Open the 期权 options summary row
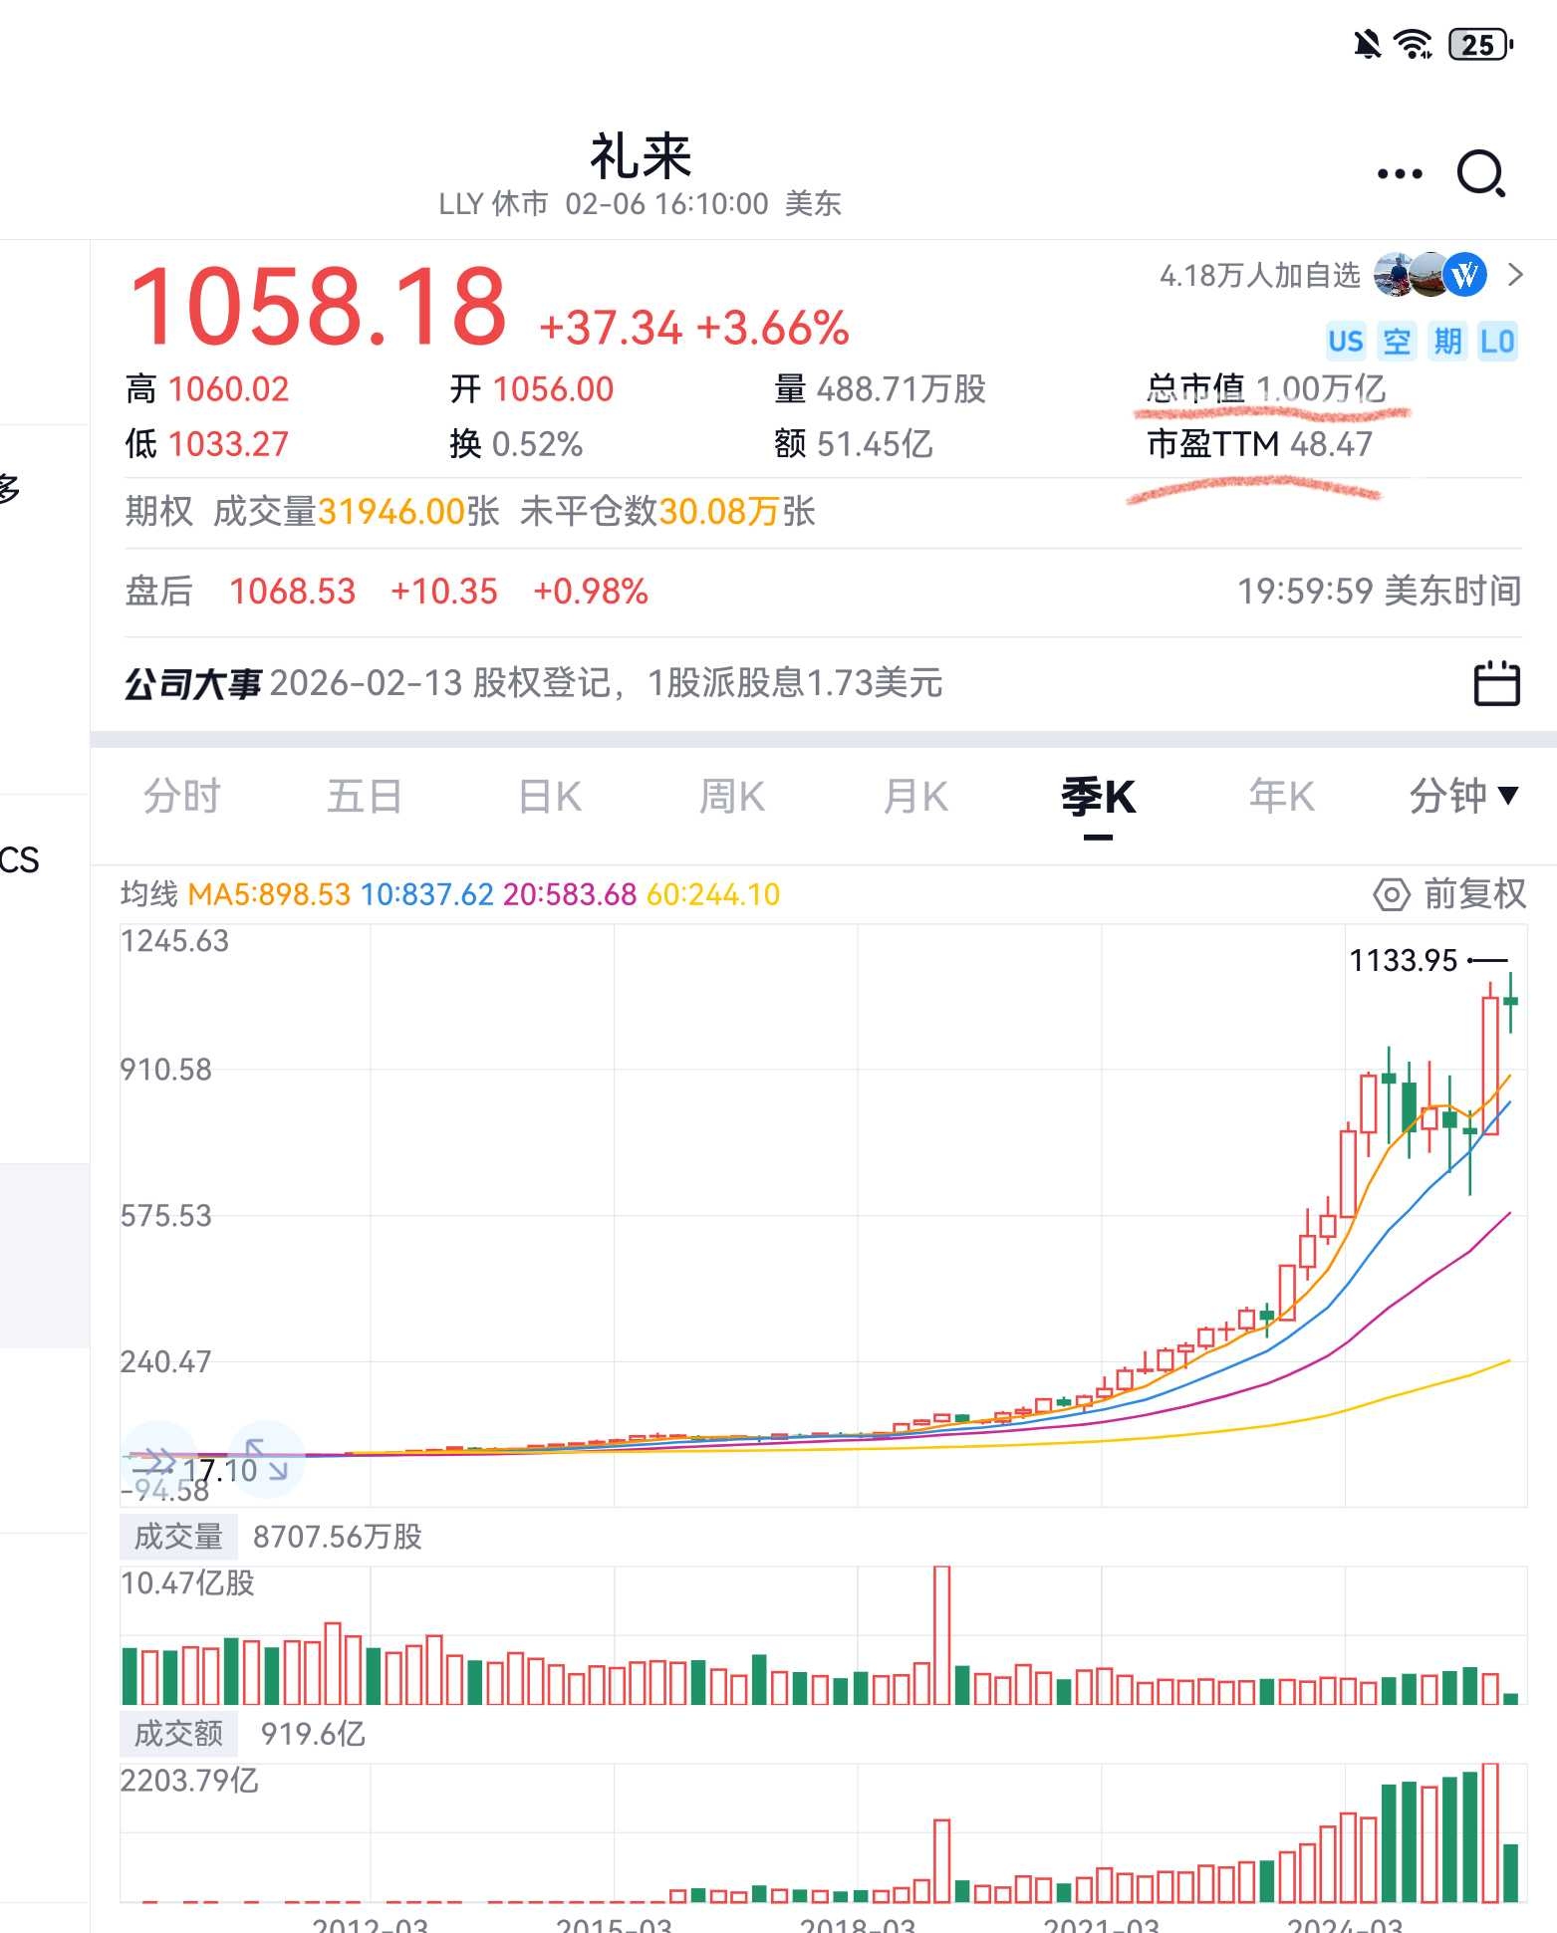 (x=823, y=512)
